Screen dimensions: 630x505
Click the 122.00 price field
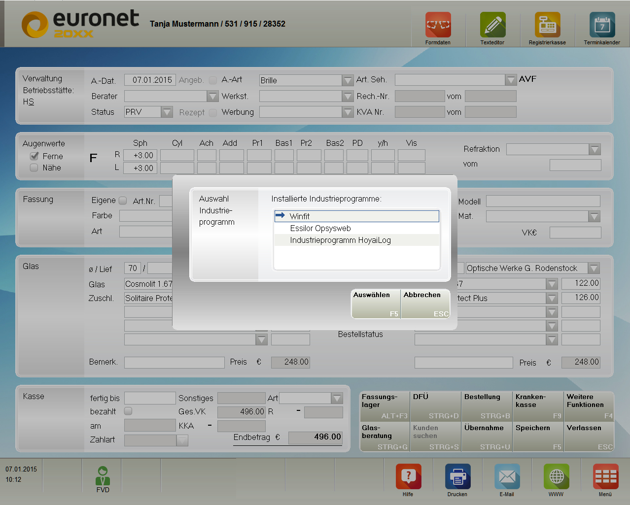pos(581,283)
